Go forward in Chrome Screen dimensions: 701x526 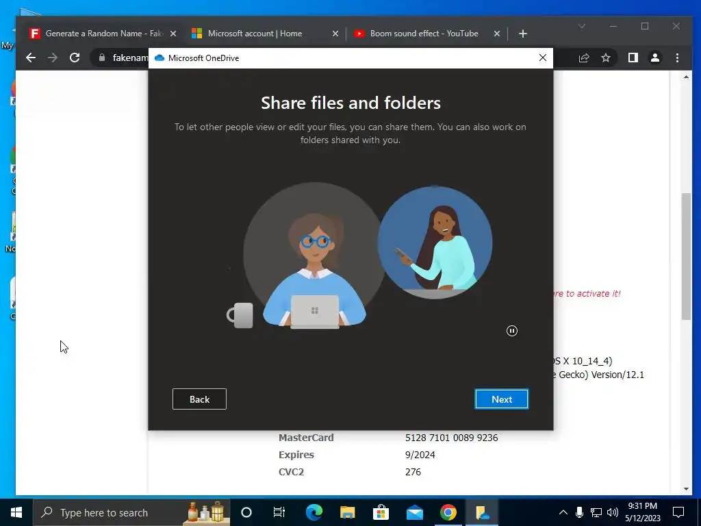[53, 58]
